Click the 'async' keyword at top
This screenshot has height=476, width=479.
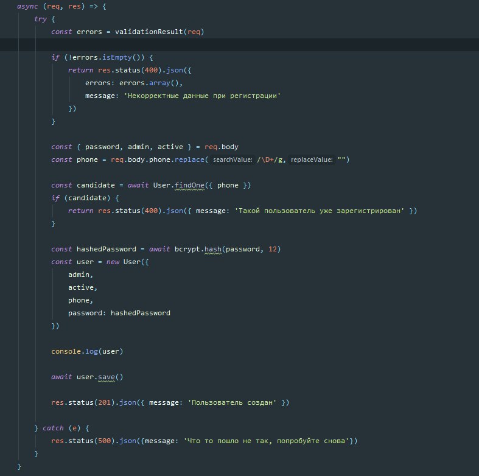pos(27,7)
